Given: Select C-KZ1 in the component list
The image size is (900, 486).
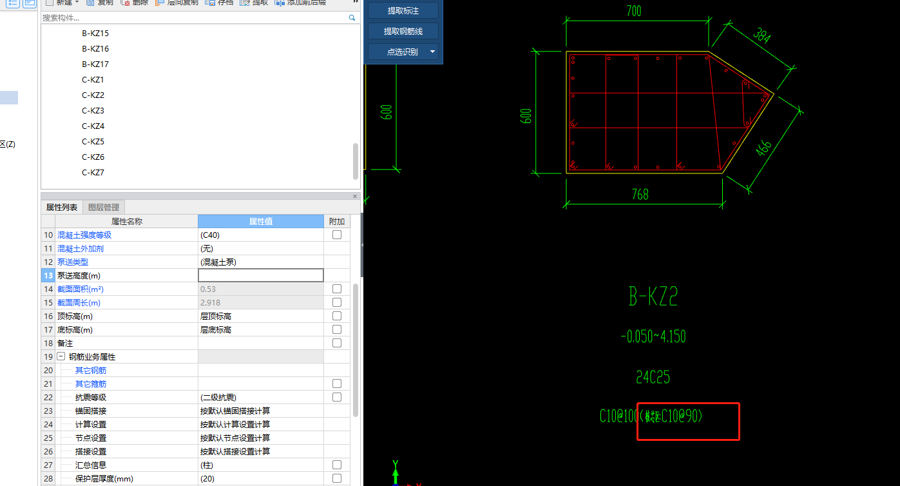Looking at the screenshot, I should 93,80.
